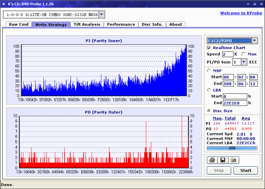This screenshot has height=189, width=265.
Task: Expand the C1C2/PIPO test type dropdown
Action: pyautogui.click(x=255, y=41)
